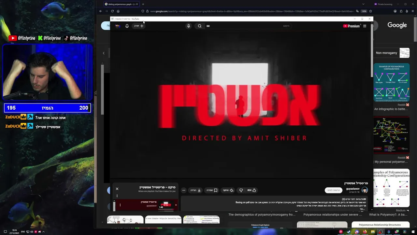This screenshot has height=235, width=417.
Task: Open more actions ellipsis under video
Action: point(184,190)
